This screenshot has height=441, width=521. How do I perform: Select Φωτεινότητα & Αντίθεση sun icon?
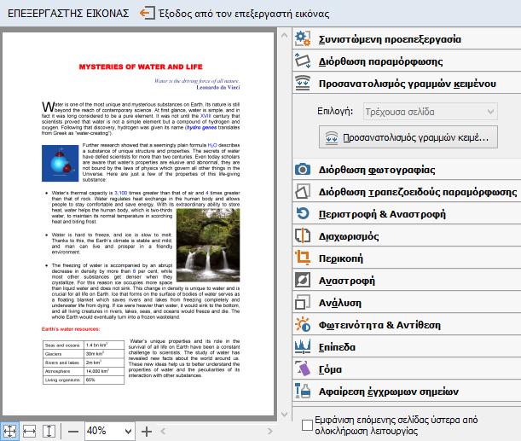303,325
